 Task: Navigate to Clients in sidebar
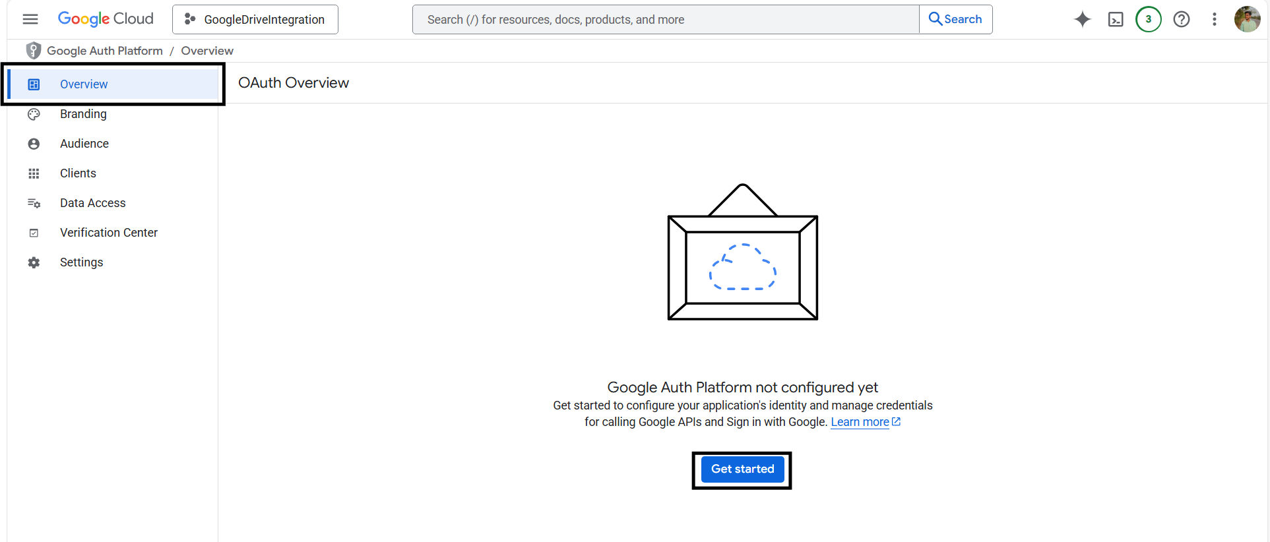point(78,173)
